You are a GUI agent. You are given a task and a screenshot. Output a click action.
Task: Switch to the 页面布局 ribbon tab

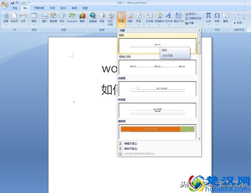click(x=39, y=8)
